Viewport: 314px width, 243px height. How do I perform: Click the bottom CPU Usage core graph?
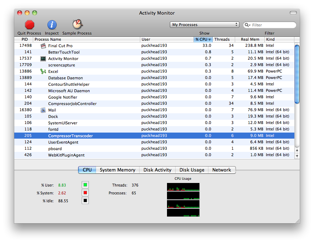[x=183, y=213]
